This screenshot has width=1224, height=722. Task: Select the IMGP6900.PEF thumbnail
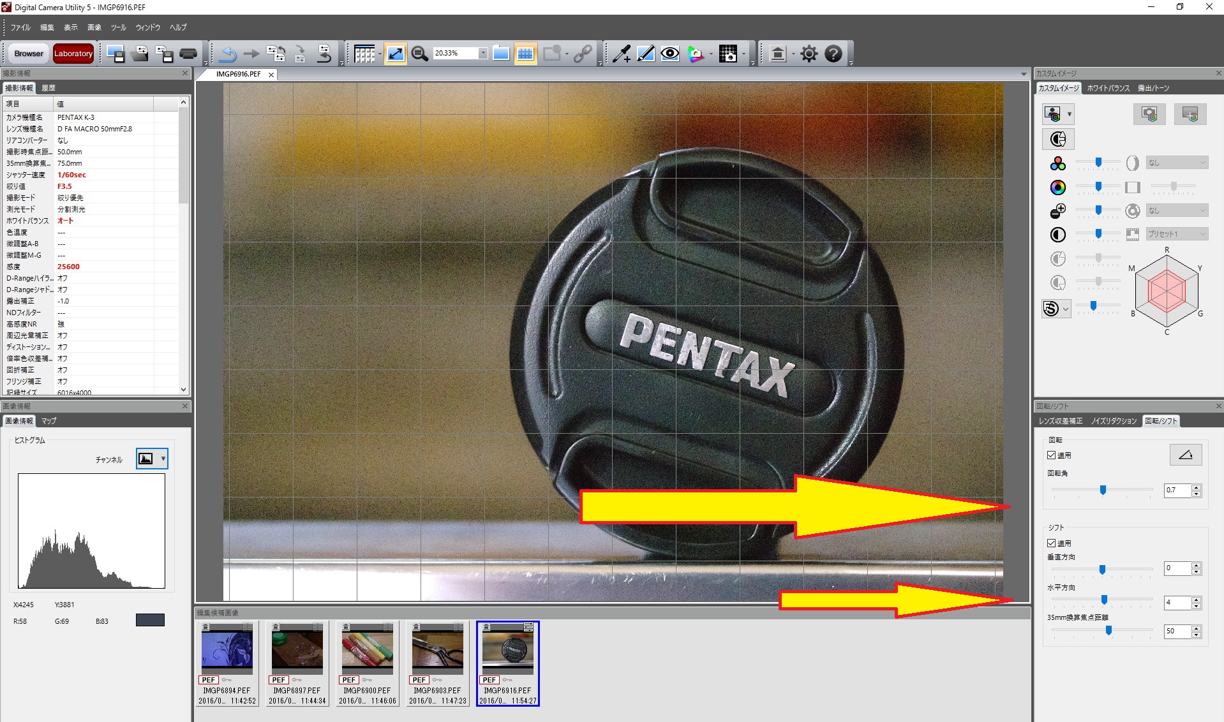click(x=368, y=664)
